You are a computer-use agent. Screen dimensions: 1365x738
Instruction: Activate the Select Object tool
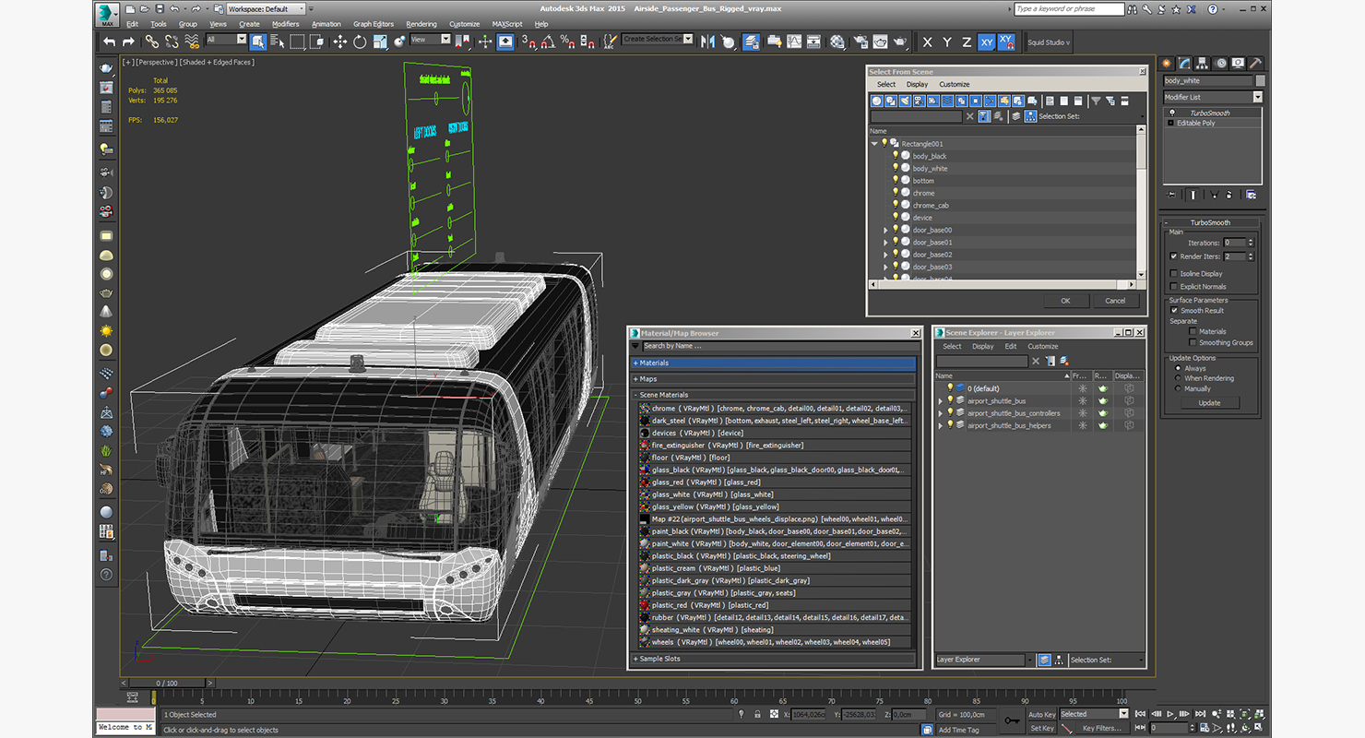point(257,42)
